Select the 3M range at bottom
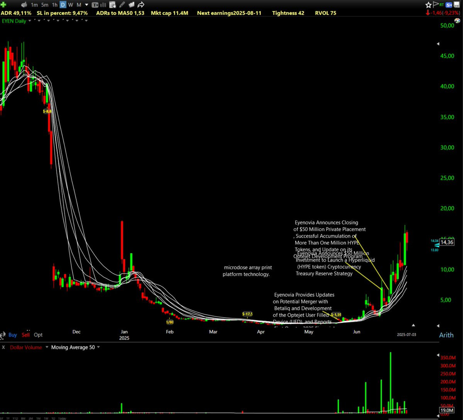 pyautogui.click(x=31, y=418)
